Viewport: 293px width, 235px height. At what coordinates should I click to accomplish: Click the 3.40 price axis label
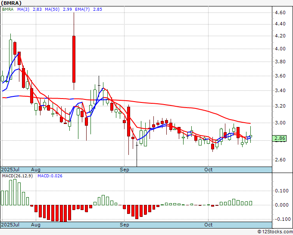281,90
